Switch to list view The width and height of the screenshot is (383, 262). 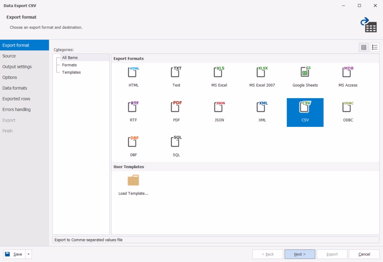point(375,47)
